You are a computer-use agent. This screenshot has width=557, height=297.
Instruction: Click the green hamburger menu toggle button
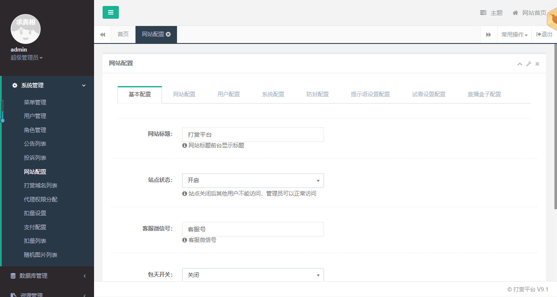tap(111, 12)
